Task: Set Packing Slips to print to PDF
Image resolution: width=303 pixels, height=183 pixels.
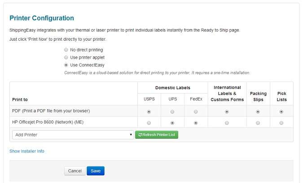Action: [x=258, y=111]
